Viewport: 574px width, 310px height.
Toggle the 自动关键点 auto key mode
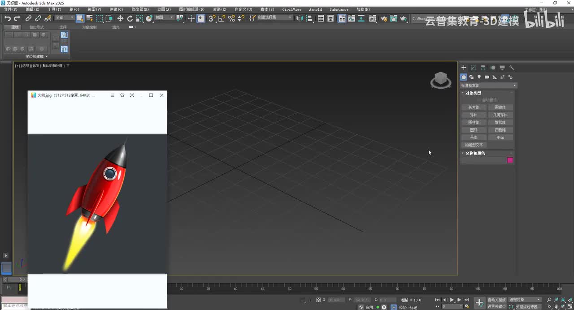point(496,300)
